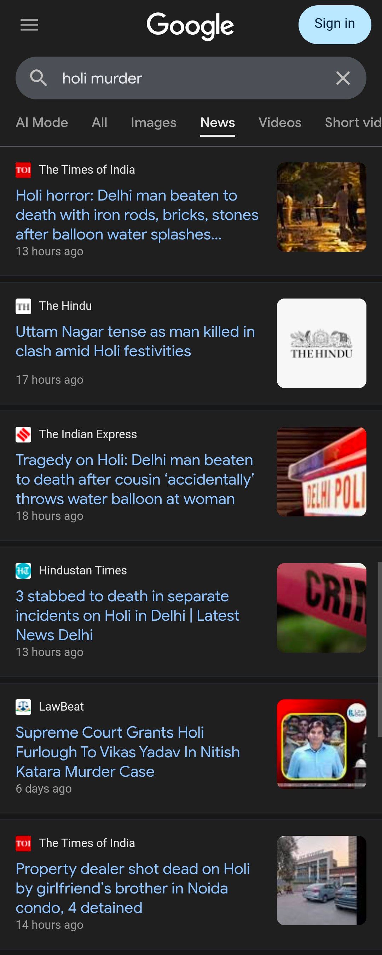Switch to the Images tab
382x955 pixels.
154,122
